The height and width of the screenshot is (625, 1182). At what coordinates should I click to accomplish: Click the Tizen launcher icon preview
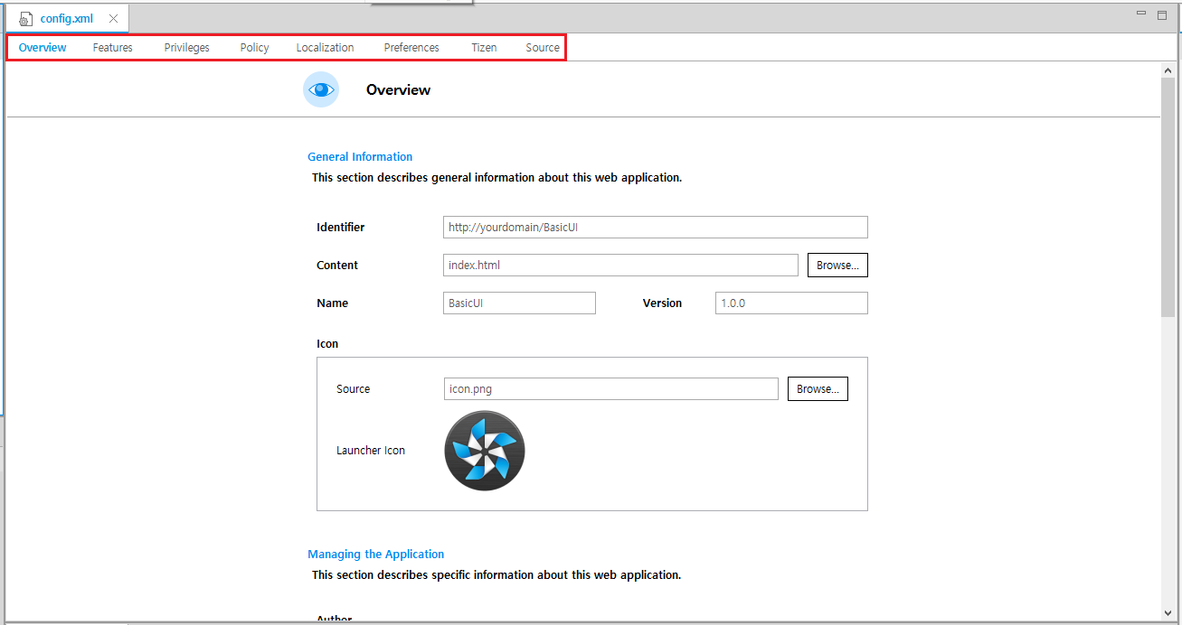click(x=484, y=451)
